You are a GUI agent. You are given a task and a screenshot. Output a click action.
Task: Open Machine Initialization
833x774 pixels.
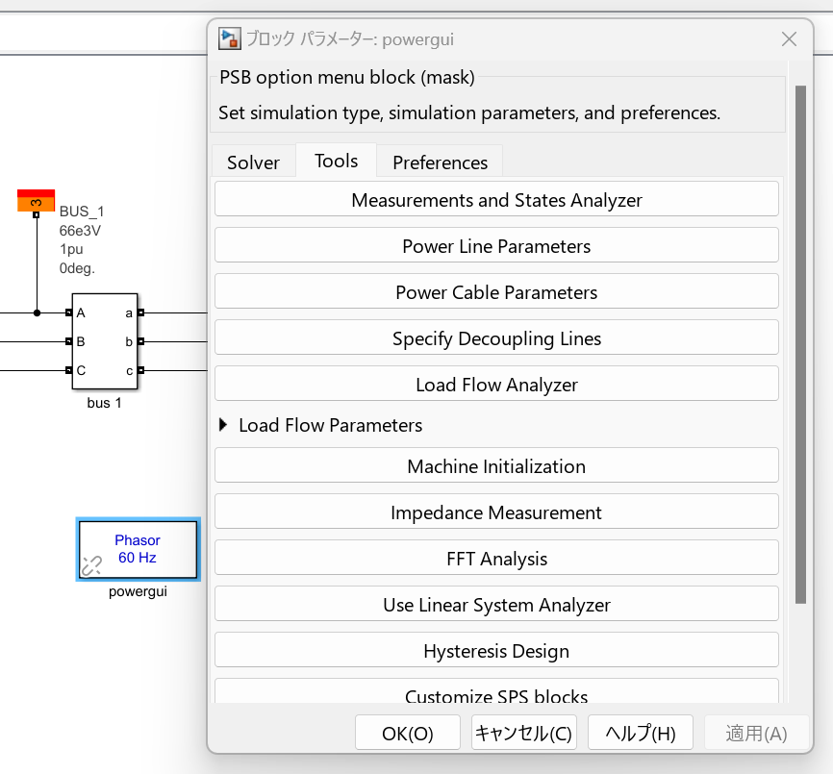pos(496,464)
